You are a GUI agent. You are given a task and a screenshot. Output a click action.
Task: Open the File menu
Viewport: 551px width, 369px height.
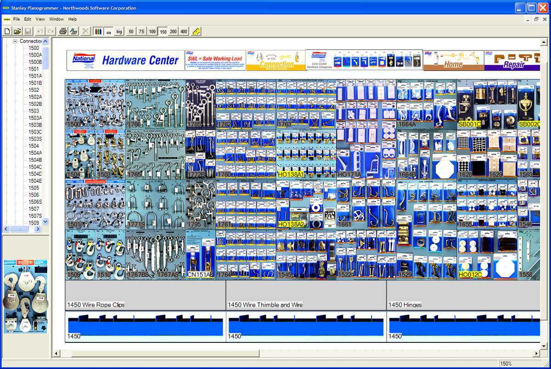click(17, 19)
